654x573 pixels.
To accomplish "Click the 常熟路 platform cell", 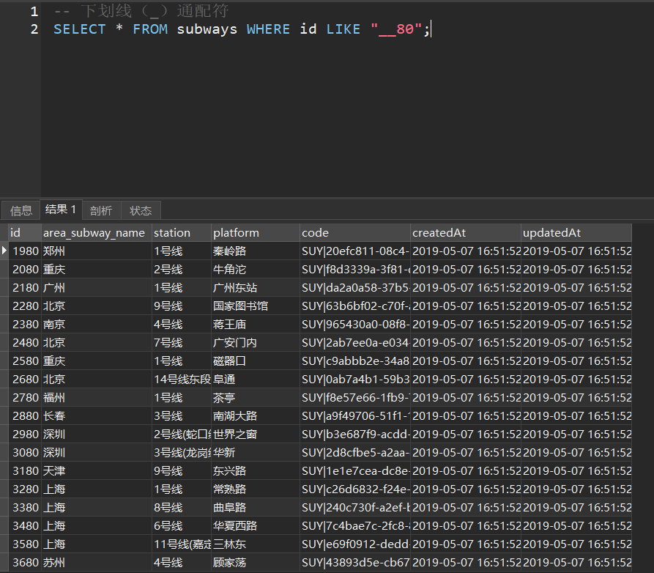I will coord(256,489).
